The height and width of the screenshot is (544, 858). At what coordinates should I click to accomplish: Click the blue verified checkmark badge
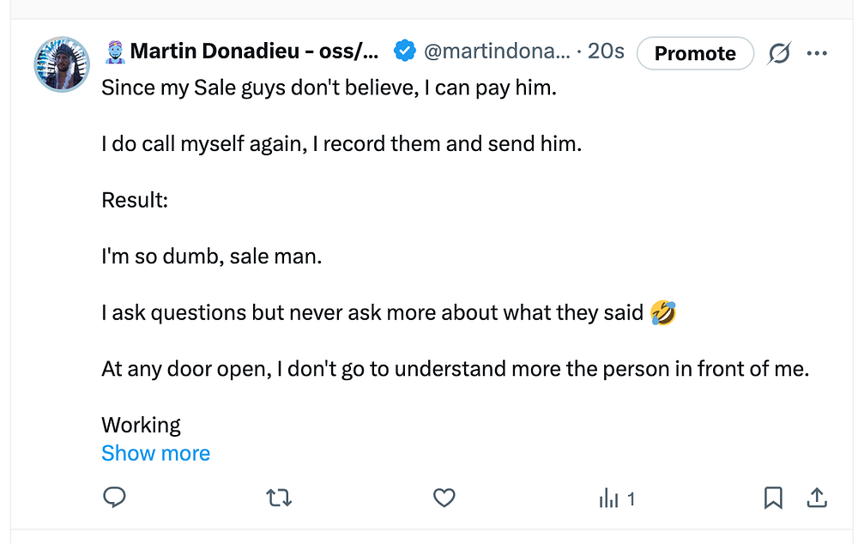click(x=404, y=52)
